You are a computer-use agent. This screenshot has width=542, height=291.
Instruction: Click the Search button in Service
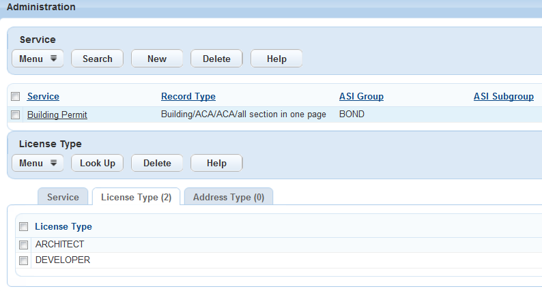pos(97,59)
